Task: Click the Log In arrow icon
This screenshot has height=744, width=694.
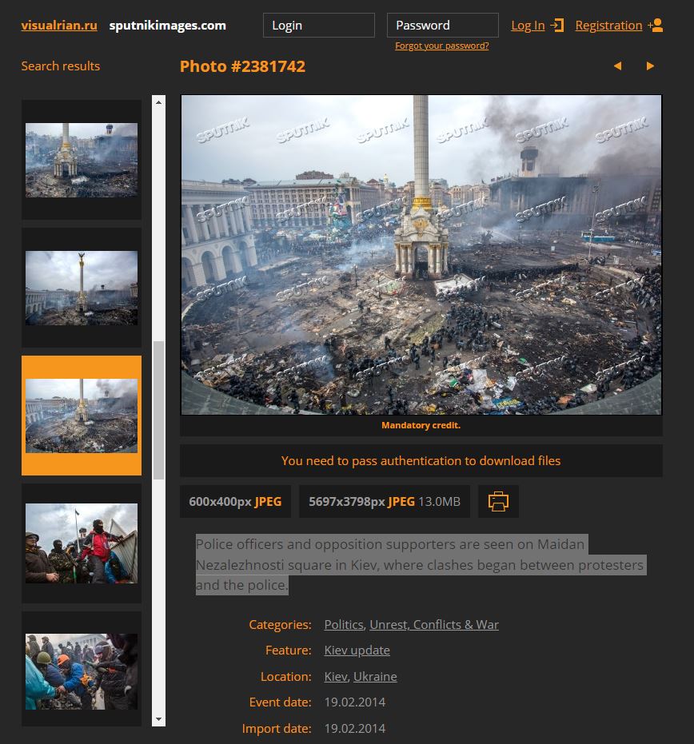Action: (x=557, y=26)
